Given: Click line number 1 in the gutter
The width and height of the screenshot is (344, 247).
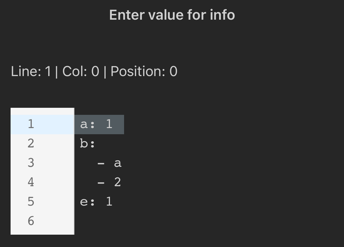Looking at the screenshot, I should (31, 124).
